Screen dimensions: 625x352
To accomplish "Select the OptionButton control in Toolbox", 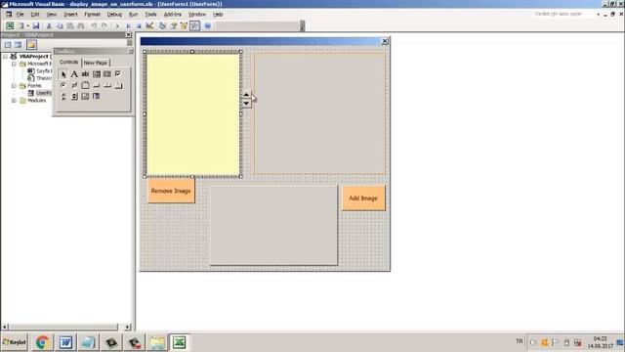I will (63, 85).
